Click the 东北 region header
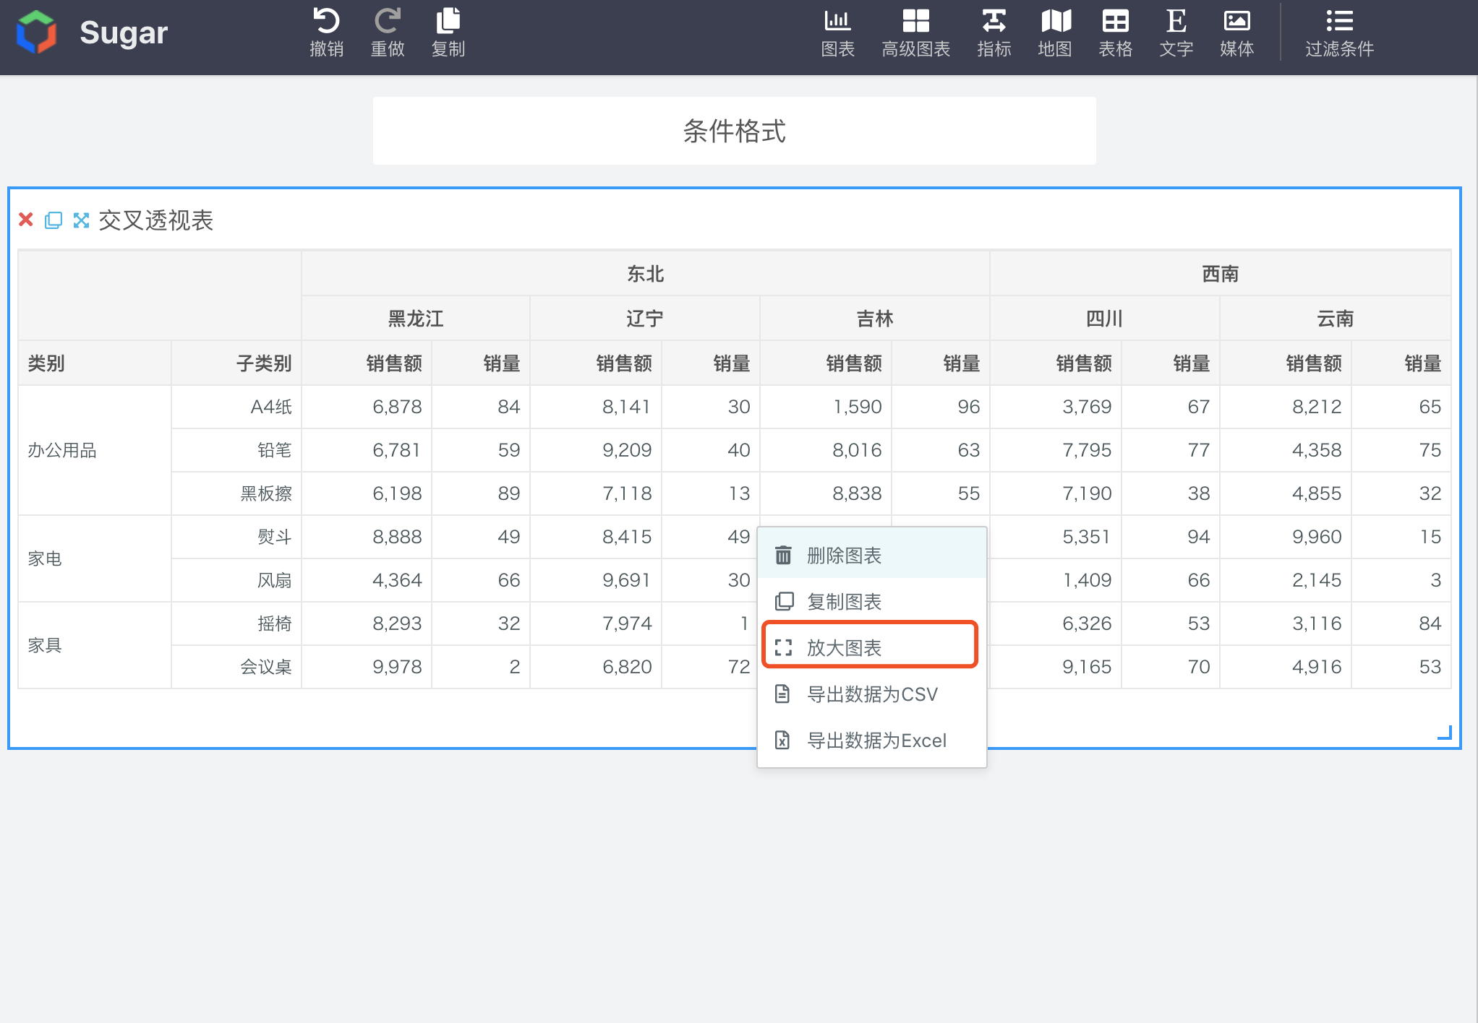 point(645,274)
